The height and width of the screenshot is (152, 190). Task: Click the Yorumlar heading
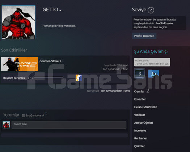(x=11, y=115)
